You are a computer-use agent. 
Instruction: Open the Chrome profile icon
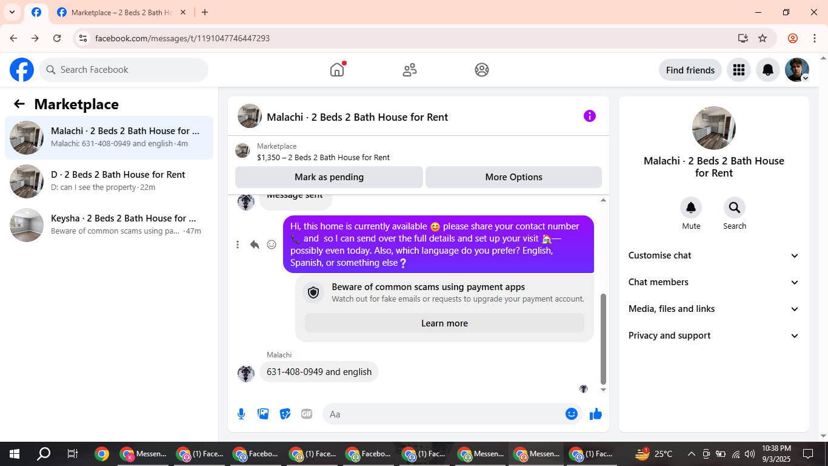pyautogui.click(x=793, y=38)
